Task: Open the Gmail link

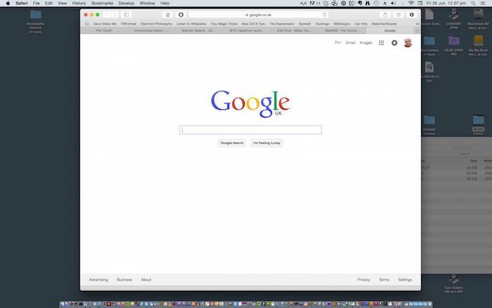Action: click(x=351, y=43)
